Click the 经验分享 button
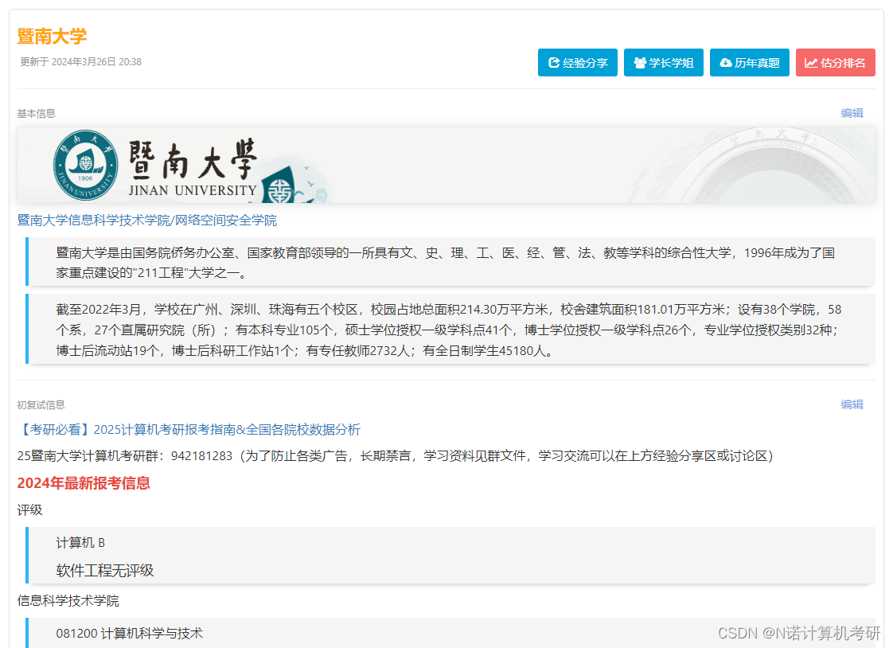The width and height of the screenshot is (893, 648). tap(578, 63)
